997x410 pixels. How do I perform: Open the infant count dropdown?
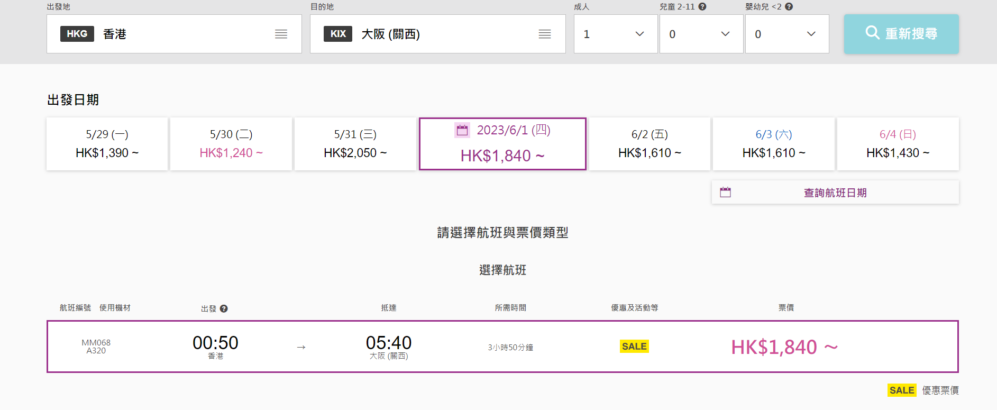click(787, 34)
